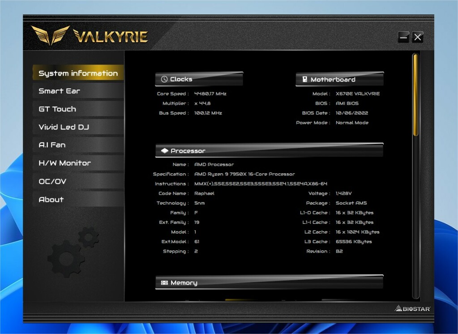Click the Memory section header

(x=270, y=282)
